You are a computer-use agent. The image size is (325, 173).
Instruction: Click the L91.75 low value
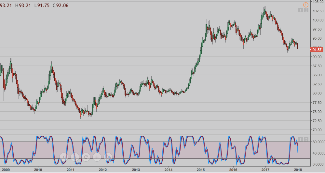pyautogui.click(x=42, y=6)
